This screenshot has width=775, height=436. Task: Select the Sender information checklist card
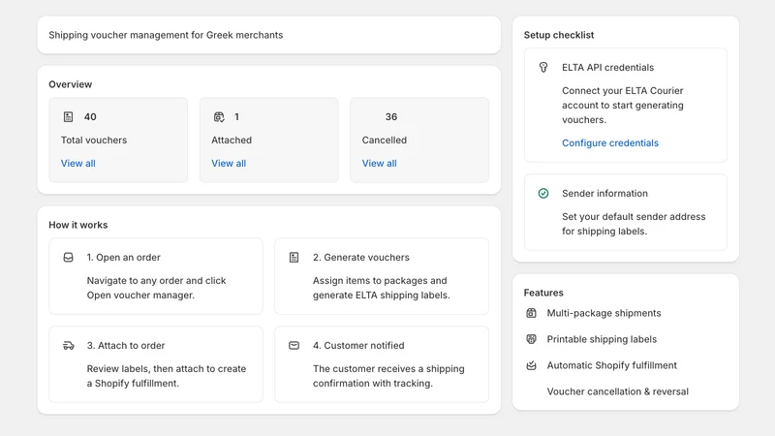[x=626, y=212]
